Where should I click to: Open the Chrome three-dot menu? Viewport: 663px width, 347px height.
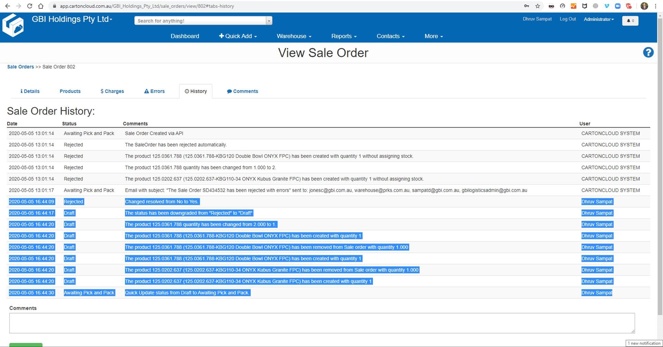pos(655,6)
